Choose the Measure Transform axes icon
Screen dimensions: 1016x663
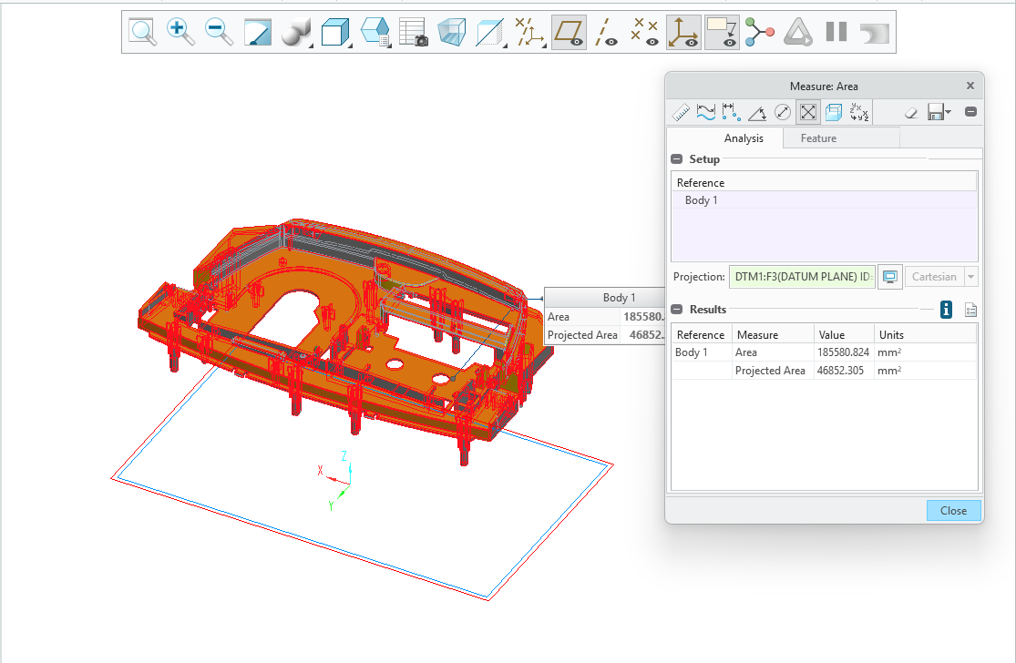pyautogui.click(x=858, y=112)
